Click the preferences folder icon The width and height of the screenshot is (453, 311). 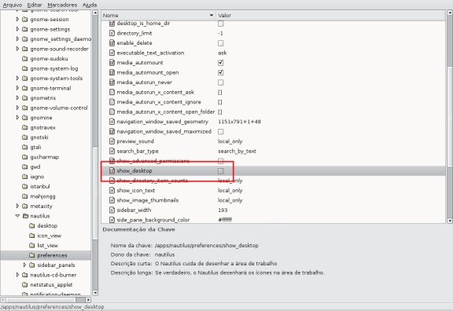point(32,255)
